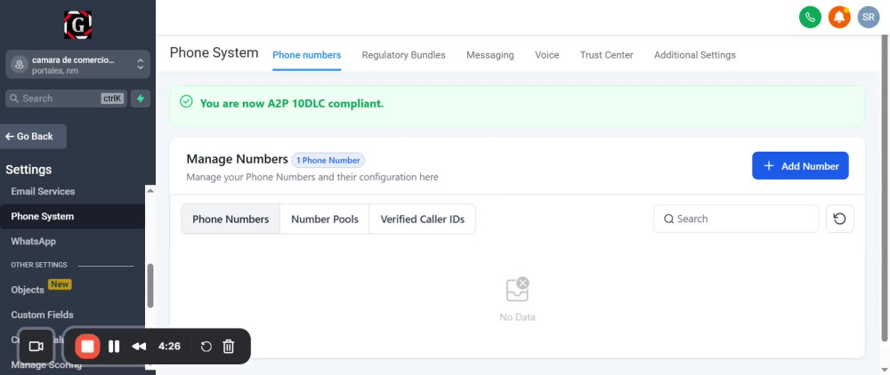Click the camera icon in recorder bar
Image resolution: width=890 pixels, height=375 pixels.
[x=36, y=346]
